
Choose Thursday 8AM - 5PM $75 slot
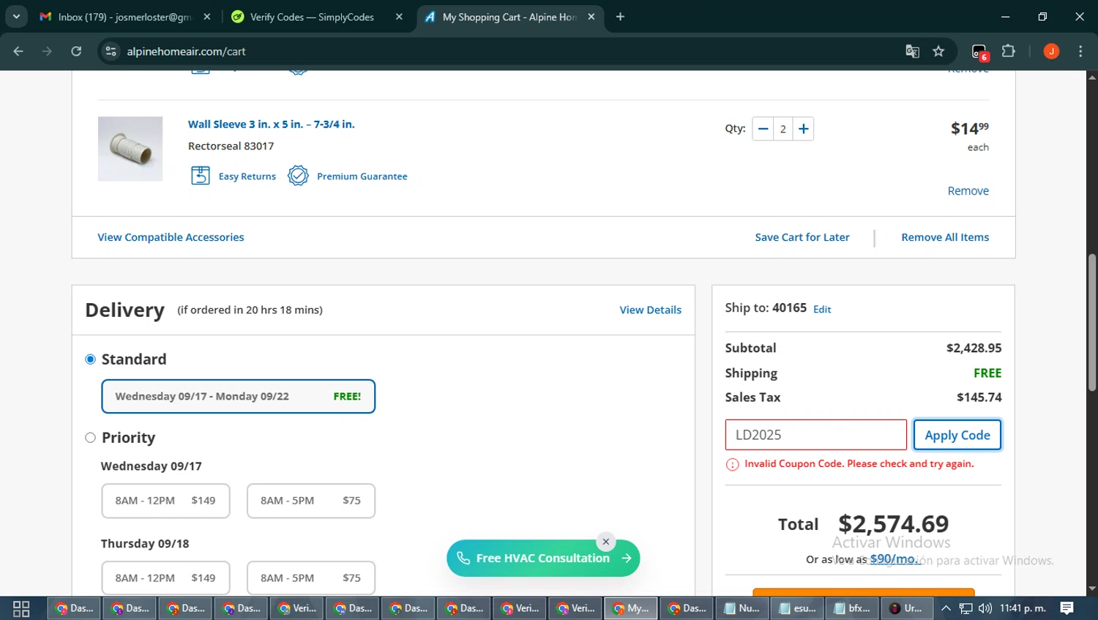[311, 578]
